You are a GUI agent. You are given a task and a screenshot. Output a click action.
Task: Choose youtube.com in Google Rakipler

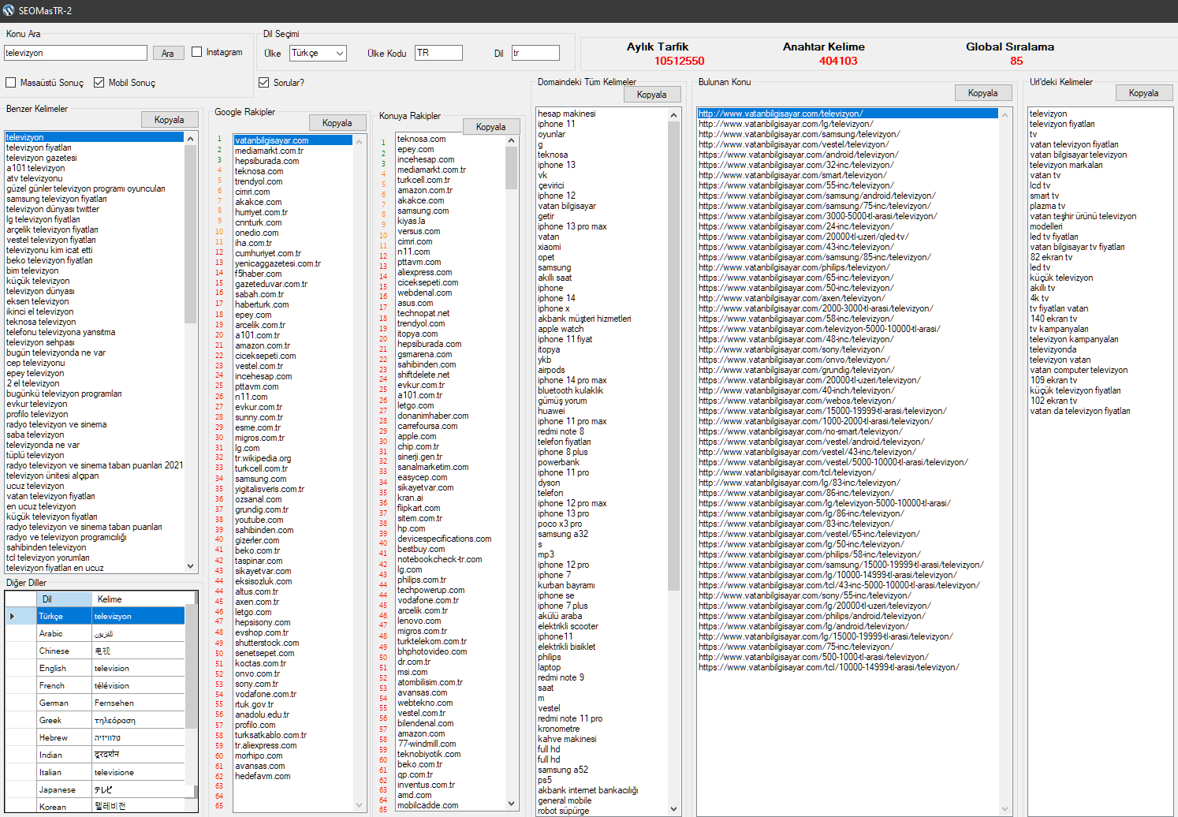pos(259,520)
